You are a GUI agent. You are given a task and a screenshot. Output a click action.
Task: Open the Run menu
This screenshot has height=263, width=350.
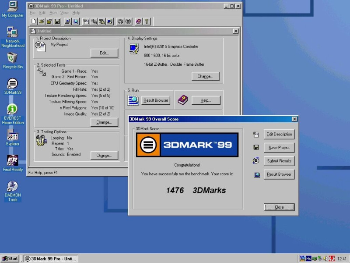click(53, 13)
